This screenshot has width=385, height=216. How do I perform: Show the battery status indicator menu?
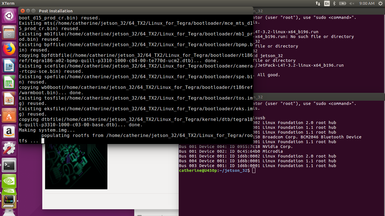click(x=342, y=3)
